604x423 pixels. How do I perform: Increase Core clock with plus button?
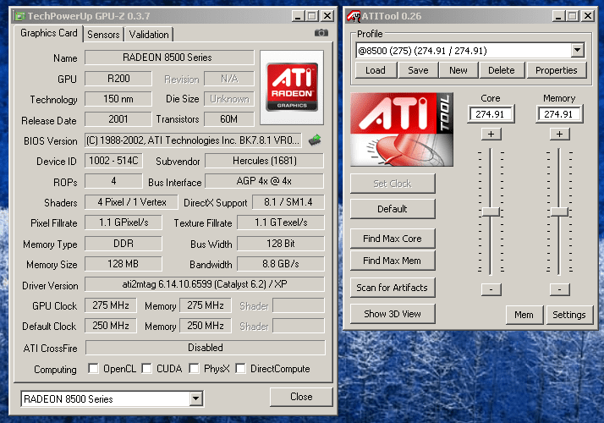point(491,134)
